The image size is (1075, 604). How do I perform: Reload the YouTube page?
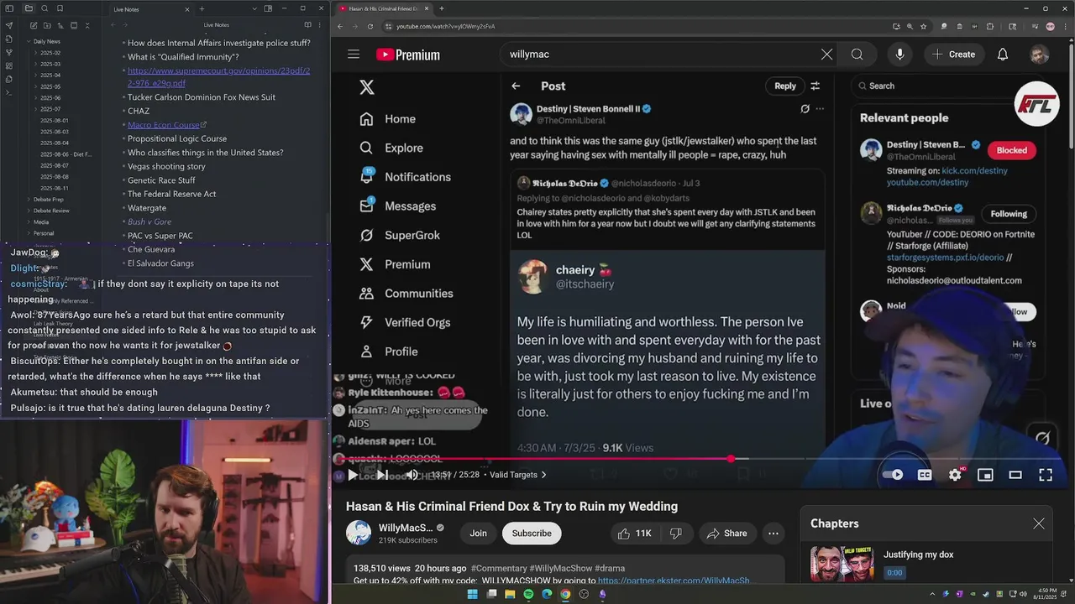click(x=370, y=26)
